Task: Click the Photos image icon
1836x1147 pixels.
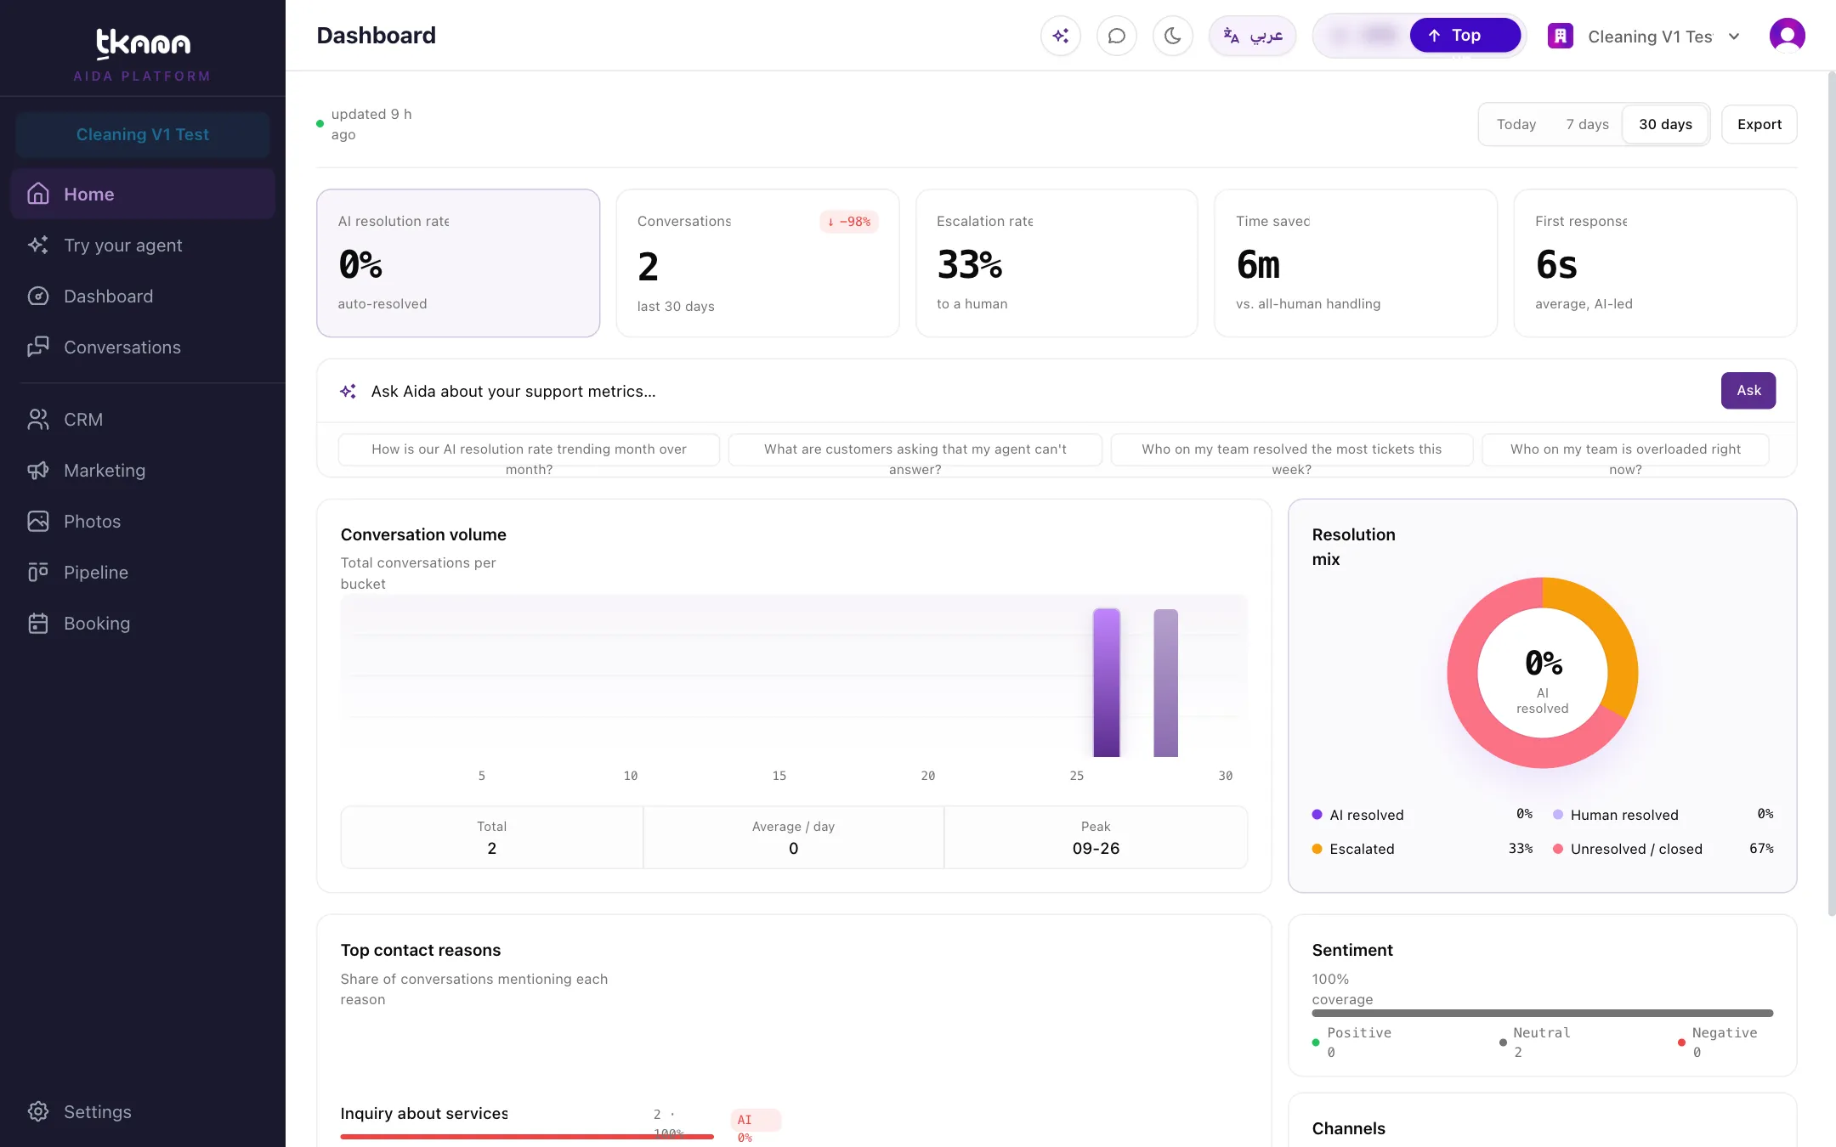Action: tap(38, 521)
